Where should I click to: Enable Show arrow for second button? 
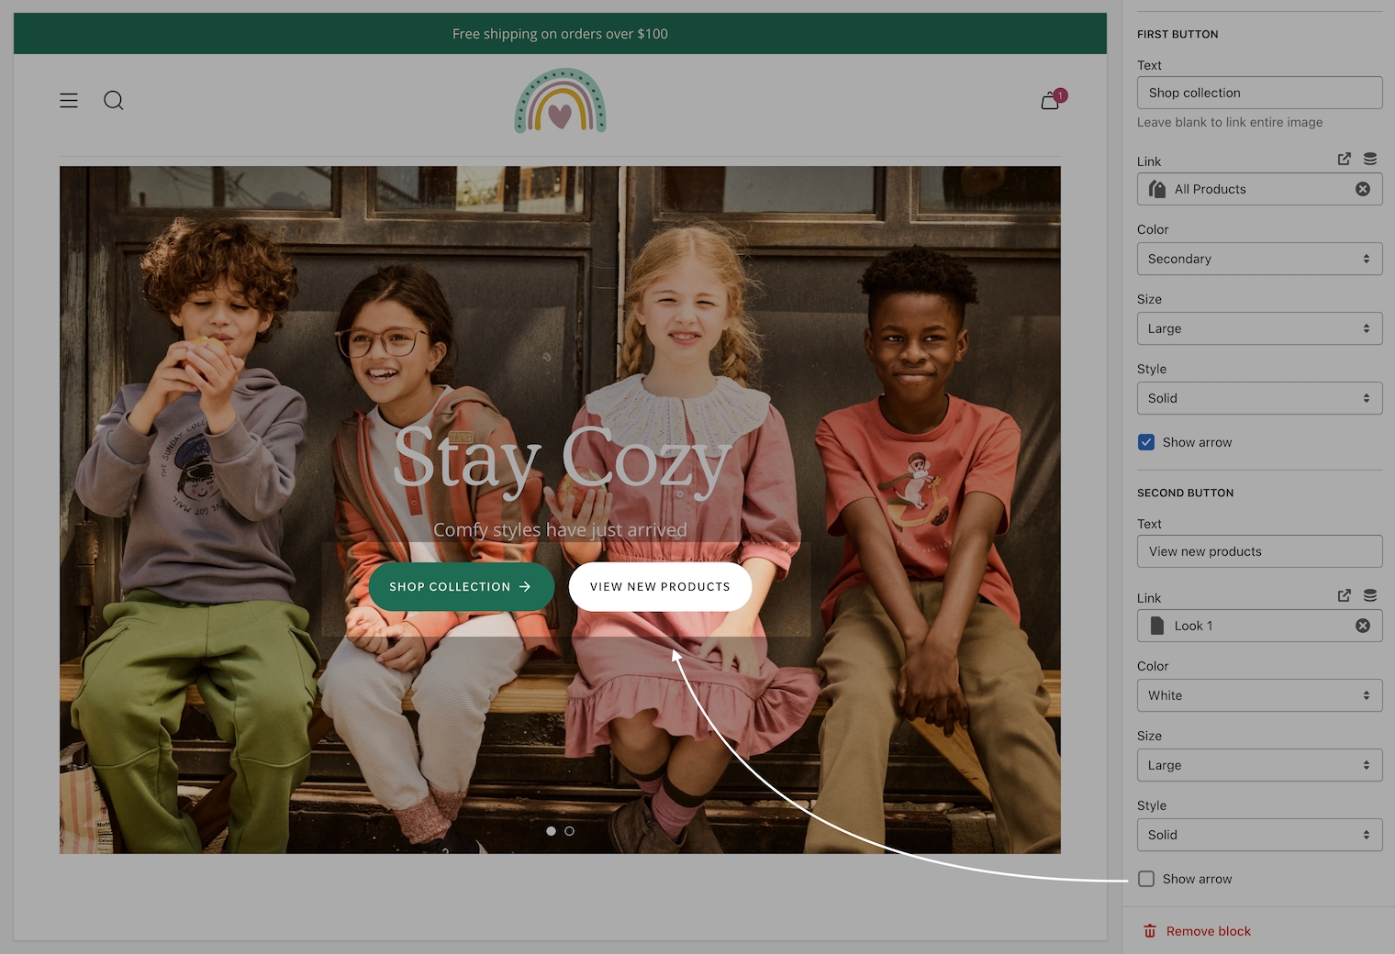coord(1146,879)
